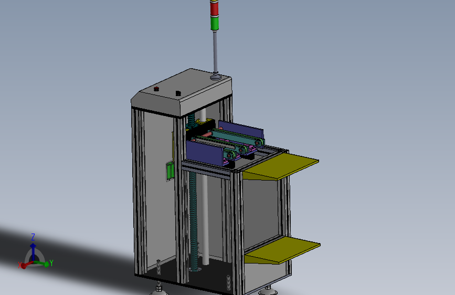
Task: Select the leveling foot under the right corner
Action: (268, 290)
